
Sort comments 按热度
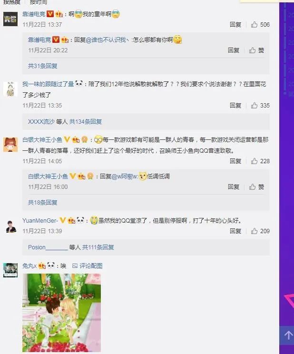(12, 2)
